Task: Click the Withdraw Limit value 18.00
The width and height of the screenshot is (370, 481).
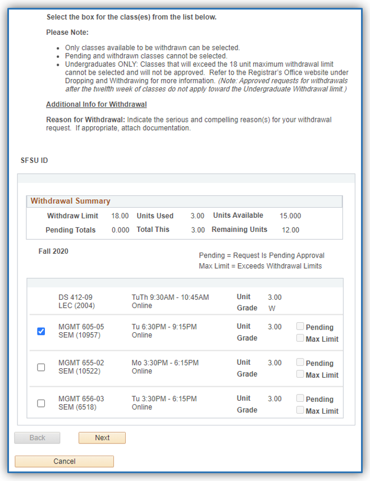Action: [x=120, y=216]
